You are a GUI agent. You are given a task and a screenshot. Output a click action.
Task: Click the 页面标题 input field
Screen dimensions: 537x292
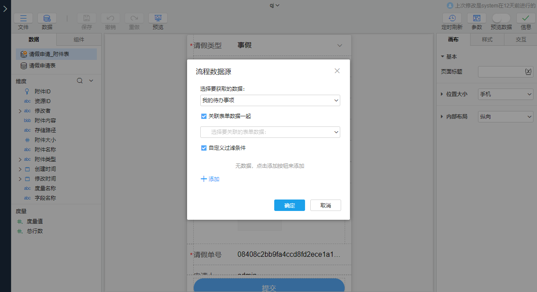point(501,71)
